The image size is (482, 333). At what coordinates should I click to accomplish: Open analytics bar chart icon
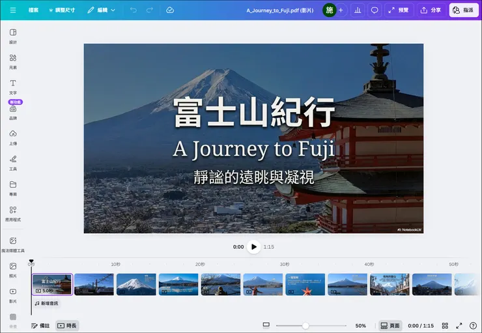point(358,10)
